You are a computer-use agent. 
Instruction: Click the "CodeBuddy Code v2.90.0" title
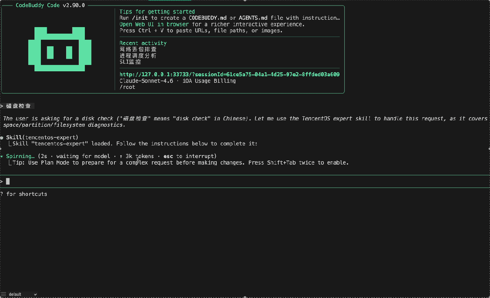(x=50, y=5)
